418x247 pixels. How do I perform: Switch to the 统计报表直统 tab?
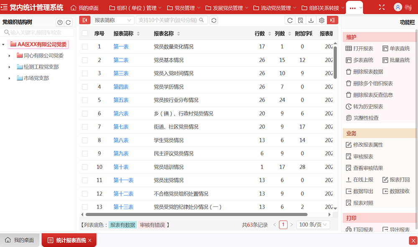pyautogui.click(x=69, y=240)
